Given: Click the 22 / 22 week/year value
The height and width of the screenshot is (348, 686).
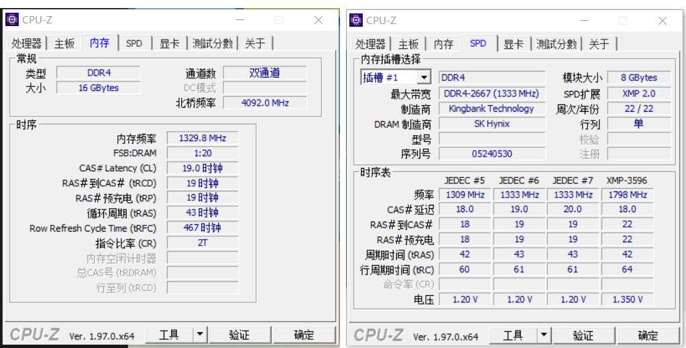Looking at the screenshot, I should (639, 108).
